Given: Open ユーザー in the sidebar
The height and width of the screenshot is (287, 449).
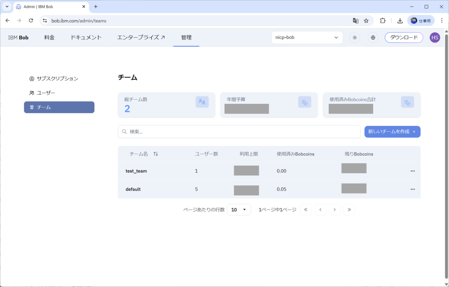Looking at the screenshot, I should (42, 93).
